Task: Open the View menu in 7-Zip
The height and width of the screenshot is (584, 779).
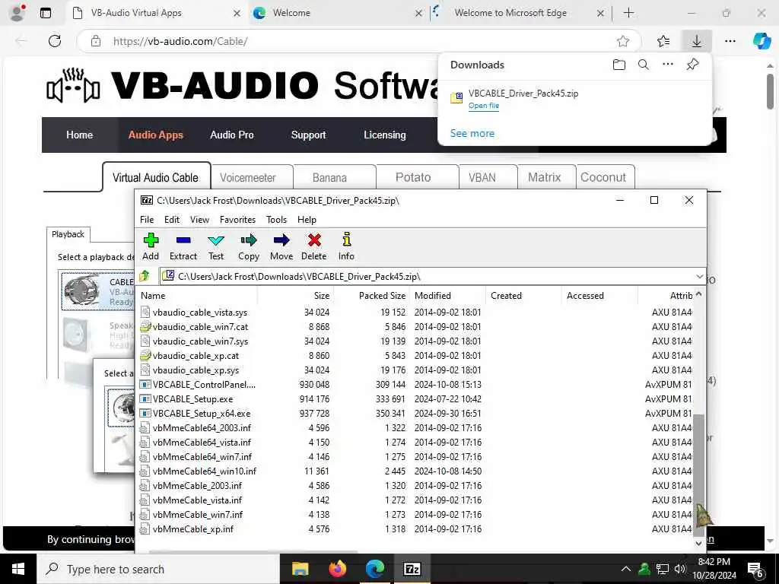Action: pyautogui.click(x=199, y=220)
